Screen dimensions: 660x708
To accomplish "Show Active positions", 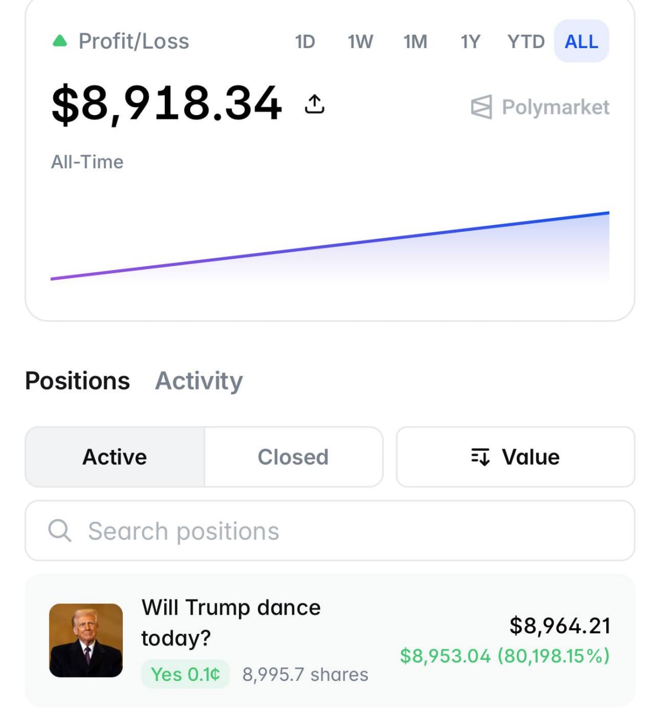I will [x=115, y=457].
